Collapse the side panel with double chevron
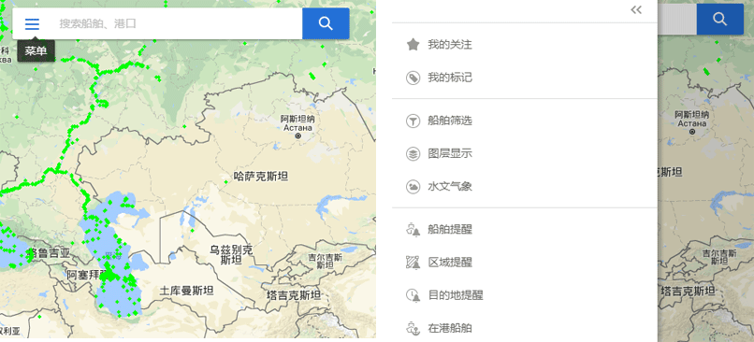Viewport: 754px width, 342px height. click(636, 10)
